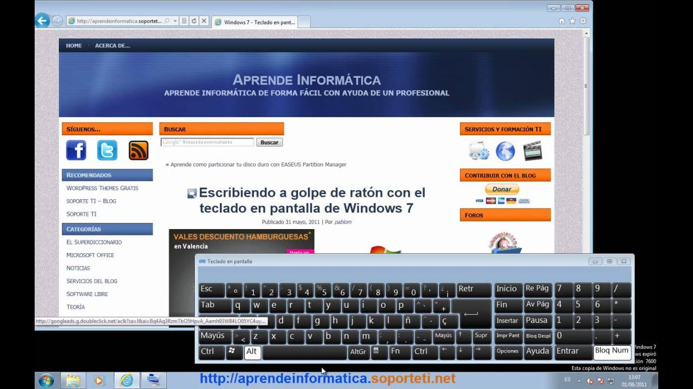Viewport: 693px width, 389px height.
Task: Click the browser forward arrow button
Action: [x=57, y=21]
